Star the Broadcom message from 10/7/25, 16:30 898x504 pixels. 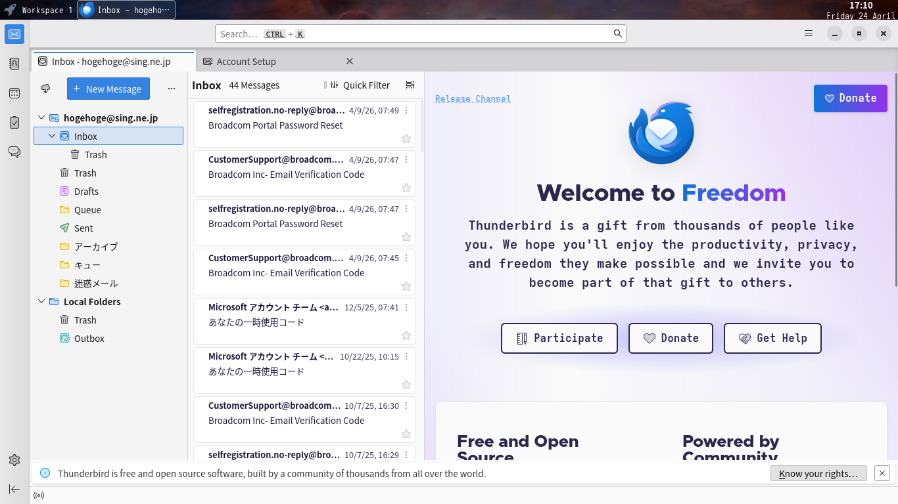(x=406, y=434)
